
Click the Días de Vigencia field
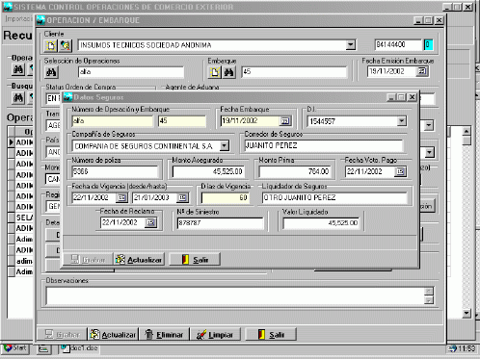point(226,197)
